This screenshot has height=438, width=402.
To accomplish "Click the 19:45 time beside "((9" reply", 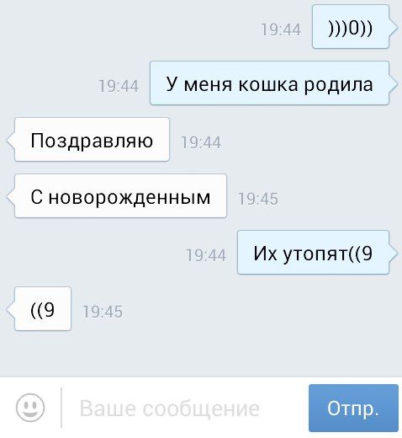I will pos(103,312).
